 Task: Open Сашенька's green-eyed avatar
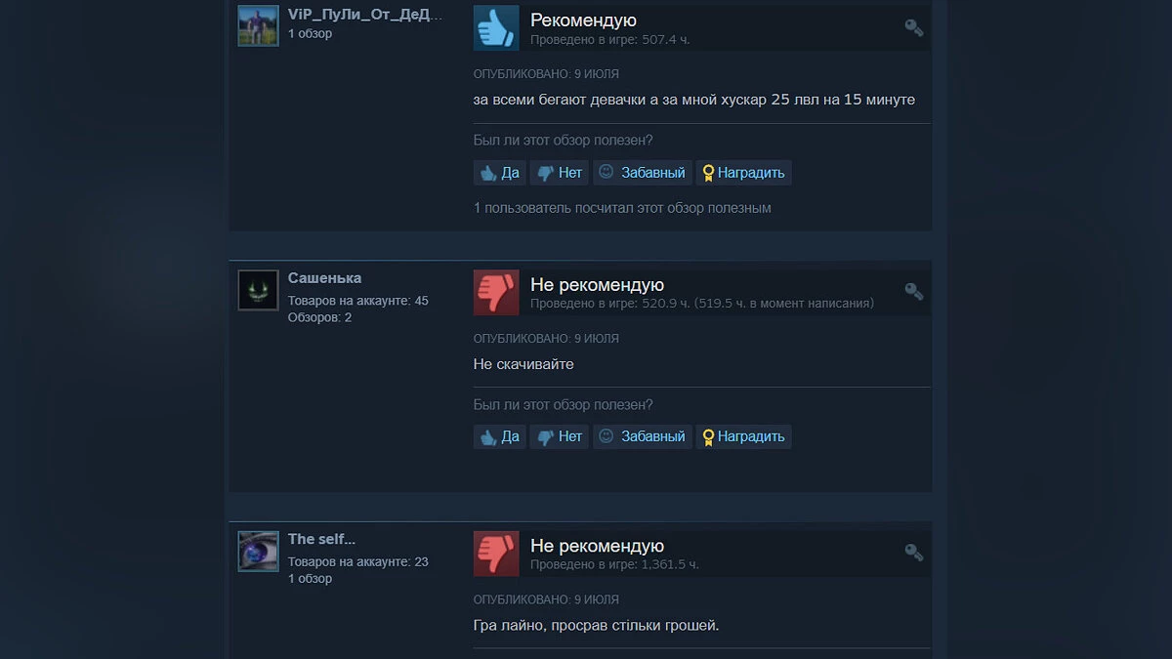pyautogui.click(x=259, y=290)
